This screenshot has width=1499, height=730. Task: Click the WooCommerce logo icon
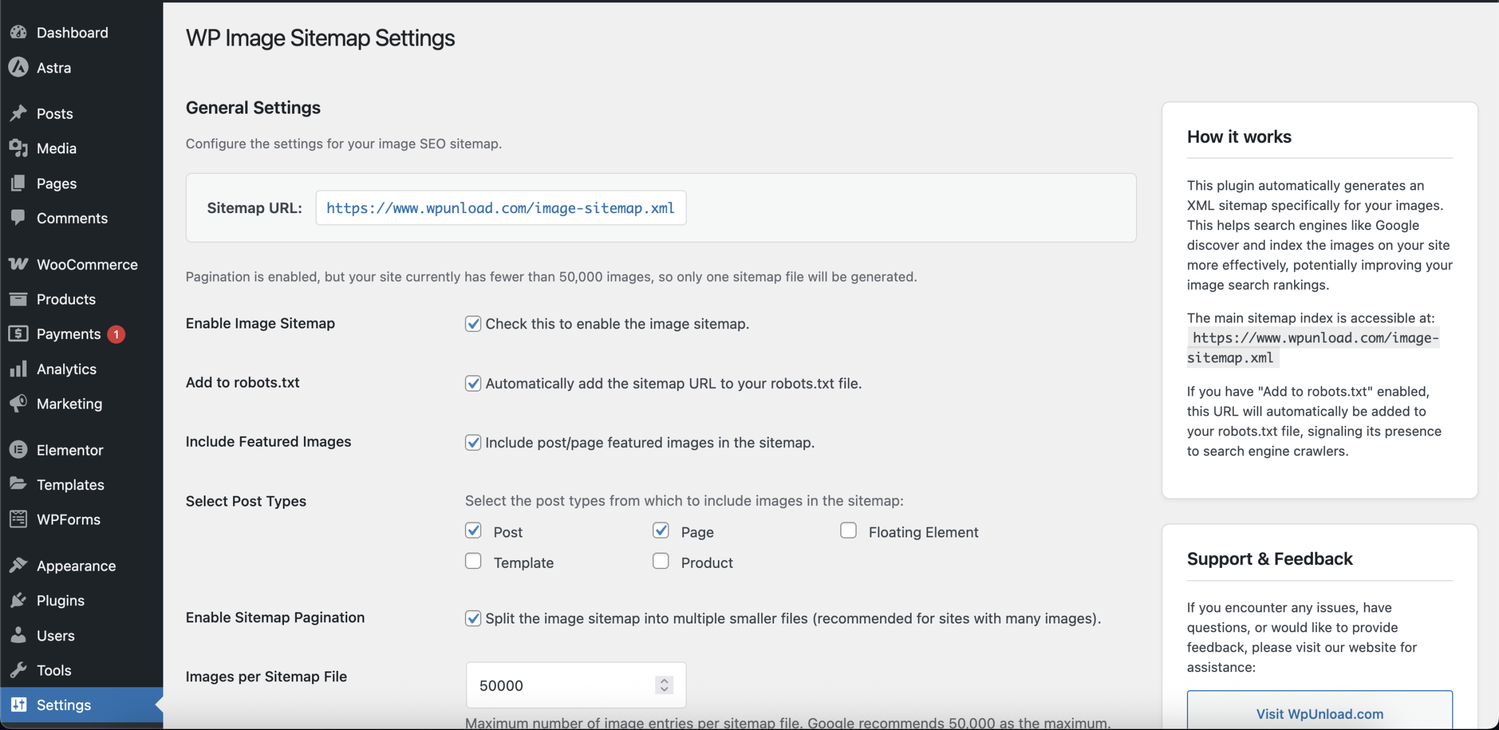pyautogui.click(x=18, y=264)
